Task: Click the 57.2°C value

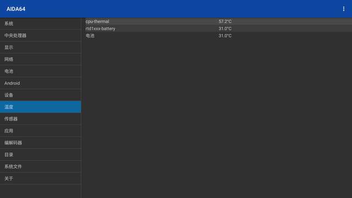Action: click(x=225, y=21)
